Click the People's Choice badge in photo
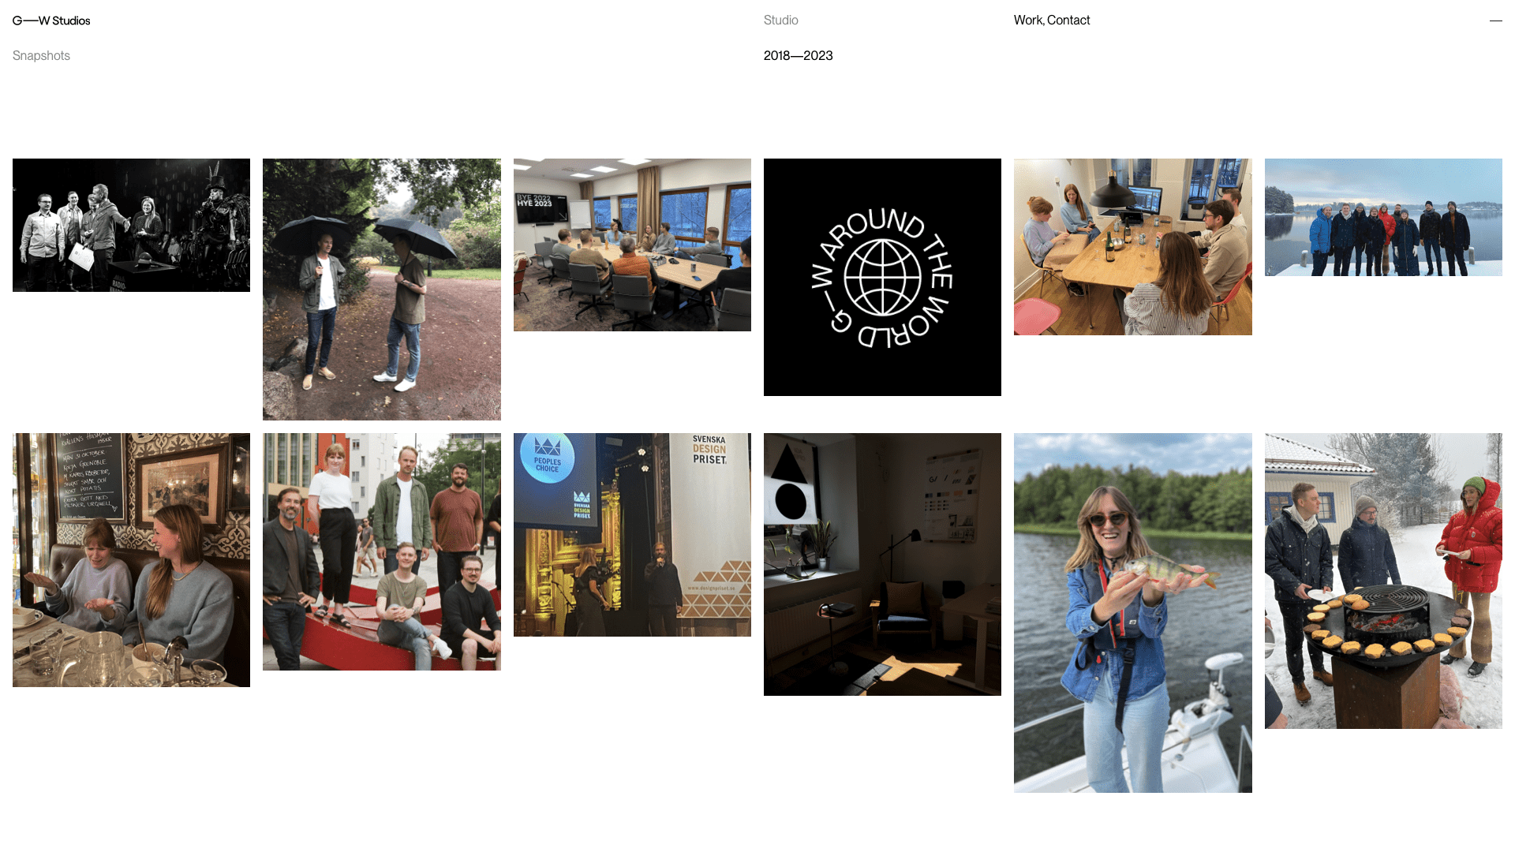The height and width of the screenshot is (852, 1515). click(x=548, y=458)
